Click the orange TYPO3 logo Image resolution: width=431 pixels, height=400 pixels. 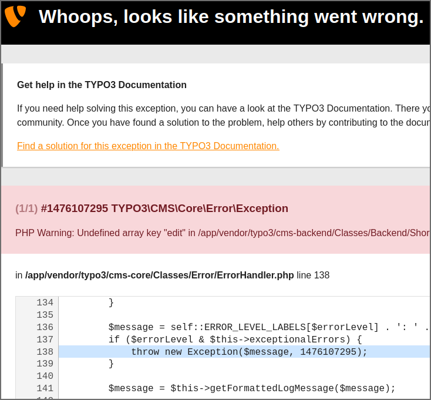(15, 16)
